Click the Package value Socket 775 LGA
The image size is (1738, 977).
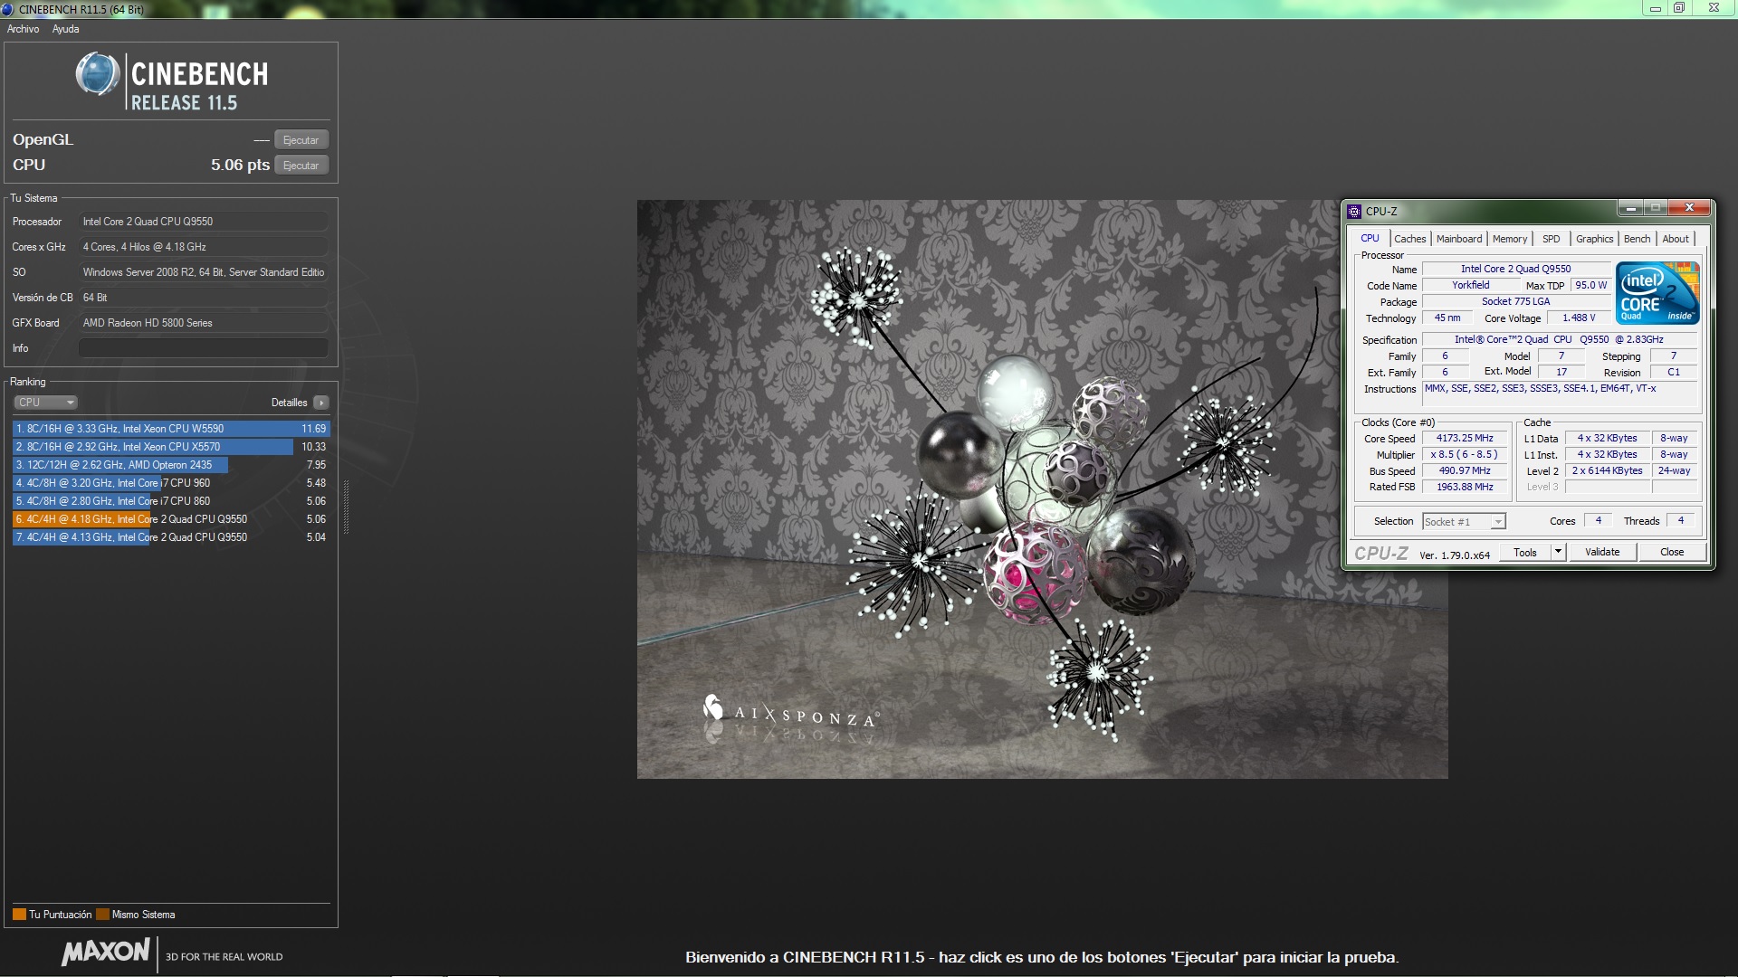pos(1516,302)
